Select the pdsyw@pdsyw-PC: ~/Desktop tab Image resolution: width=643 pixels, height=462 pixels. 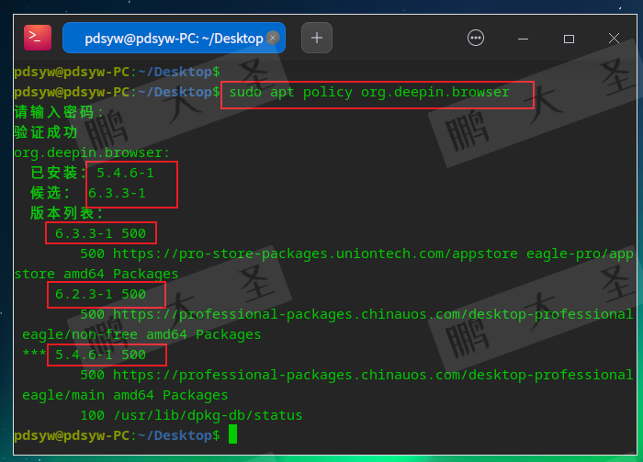(174, 38)
